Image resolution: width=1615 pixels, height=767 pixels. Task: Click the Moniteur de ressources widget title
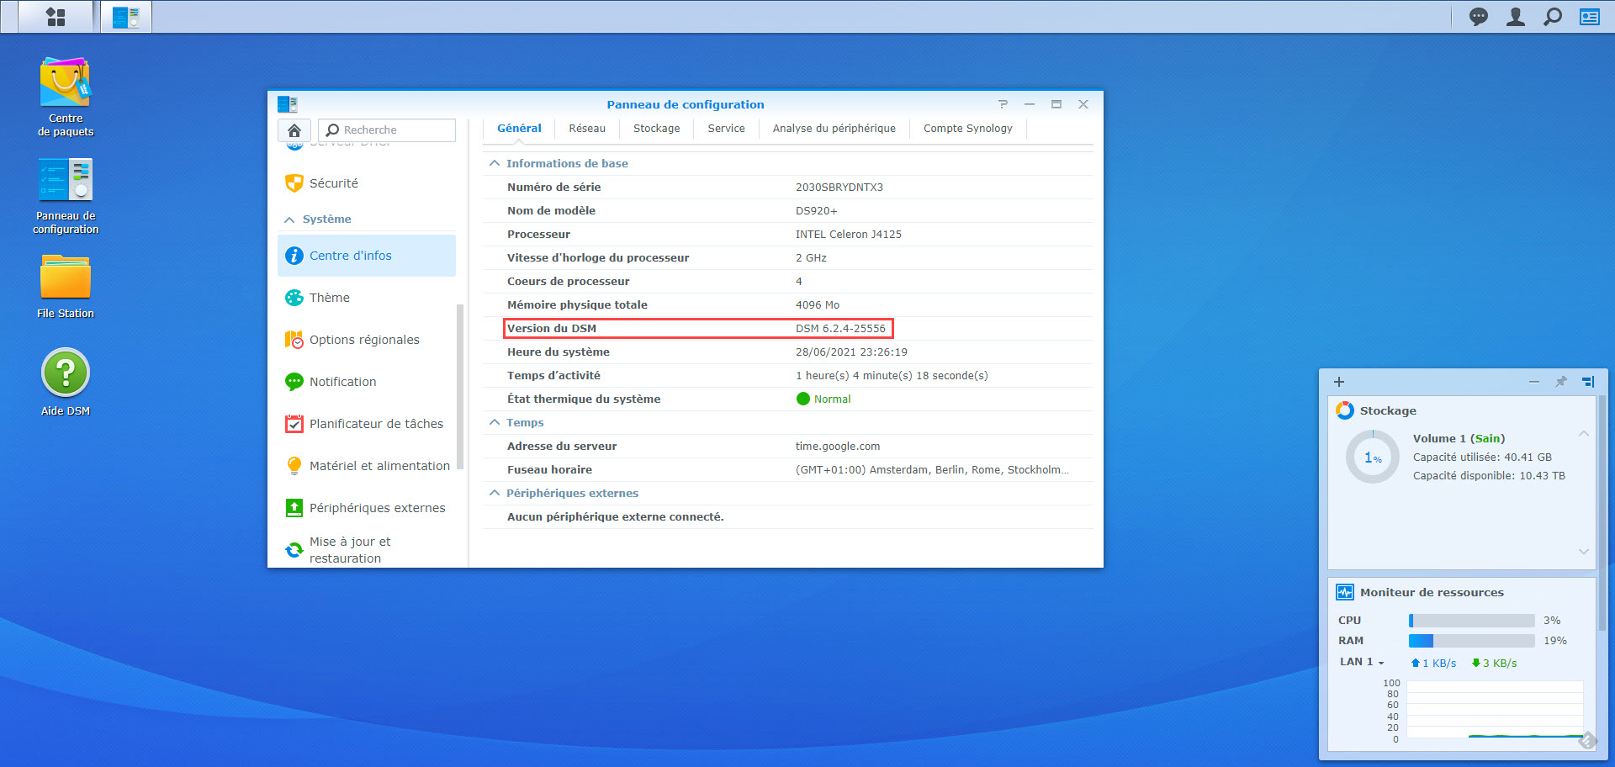1432,592
